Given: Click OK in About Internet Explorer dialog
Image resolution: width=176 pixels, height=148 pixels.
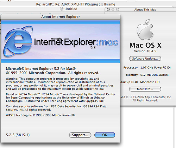Looking at the screenshot, I should pos(105,135).
